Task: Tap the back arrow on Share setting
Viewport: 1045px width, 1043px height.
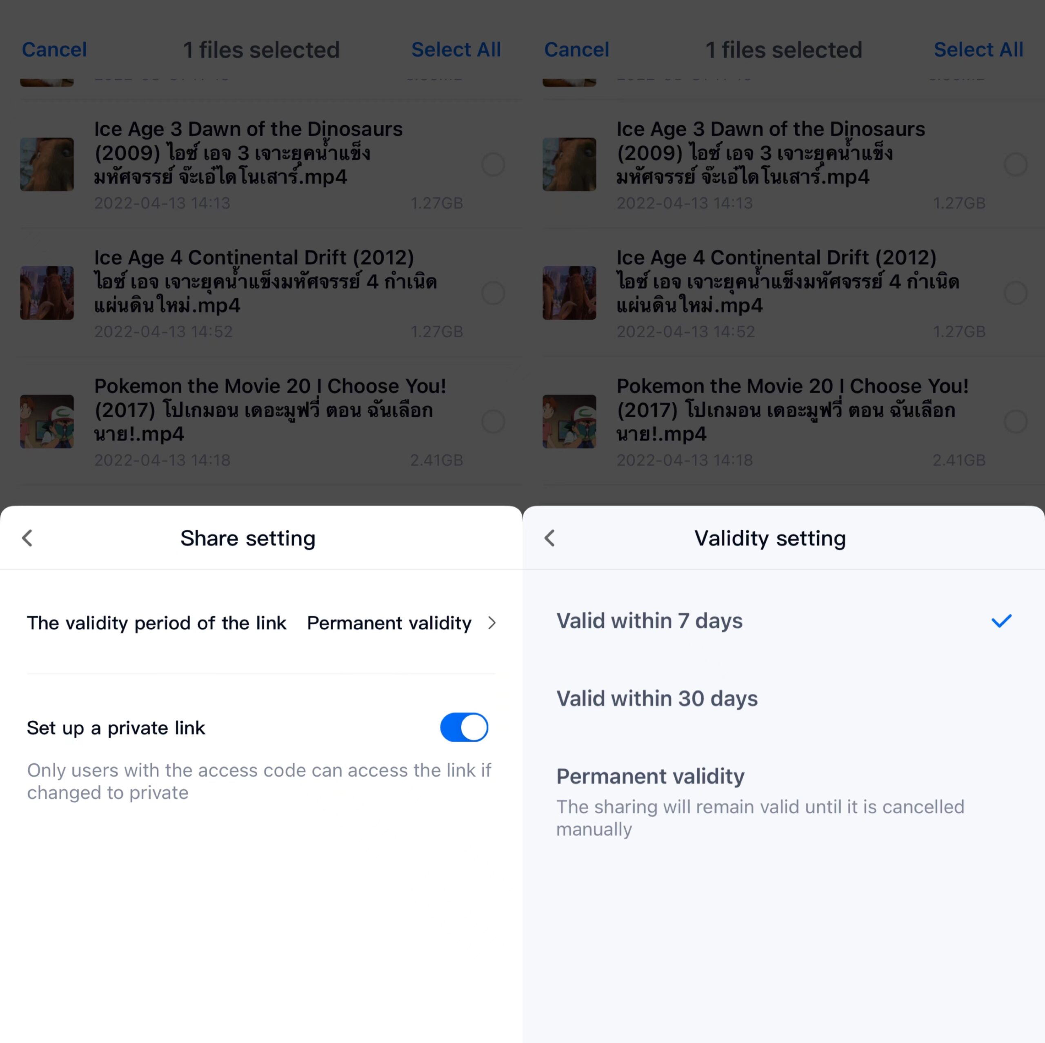Action: point(27,537)
